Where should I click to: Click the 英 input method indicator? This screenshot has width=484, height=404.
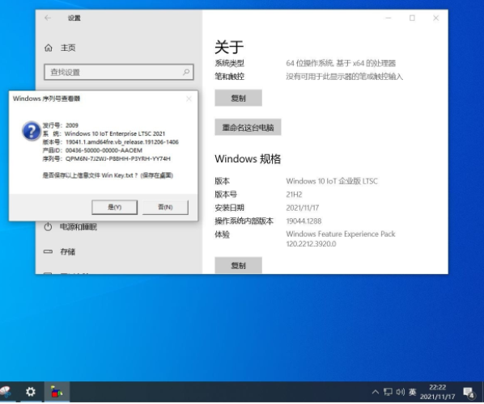pyautogui.click(x=413, y=392)
